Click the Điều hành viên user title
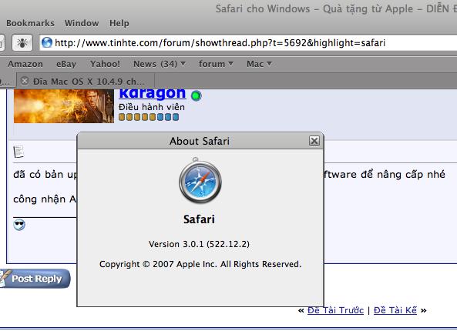The height and width of the screenshot is (331, 457). 152,107
